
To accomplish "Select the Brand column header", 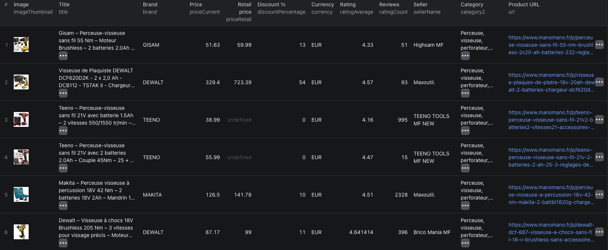I will (x=150, y=8).
